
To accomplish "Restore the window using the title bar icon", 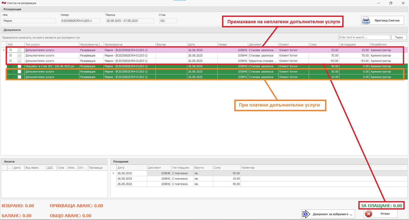I will coord(391,3).
